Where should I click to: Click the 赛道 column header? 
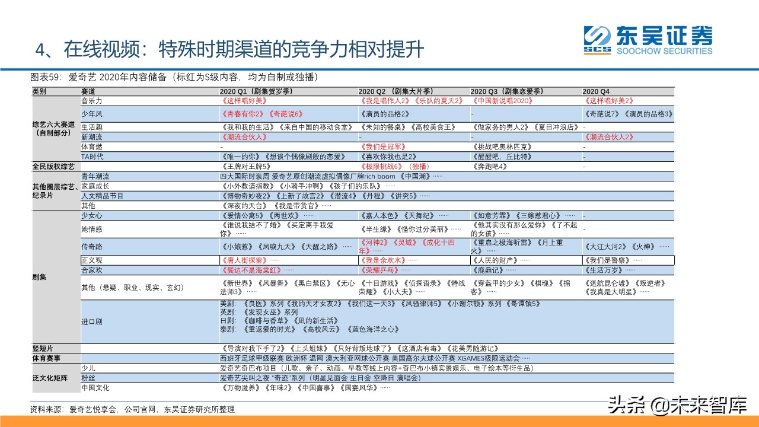pos(88,91)
